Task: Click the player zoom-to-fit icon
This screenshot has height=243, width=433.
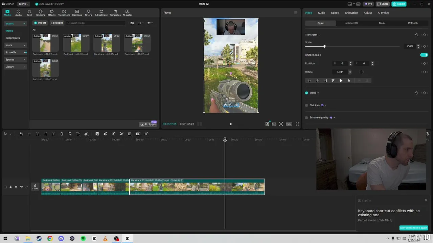Action: (x=281, y=124)
